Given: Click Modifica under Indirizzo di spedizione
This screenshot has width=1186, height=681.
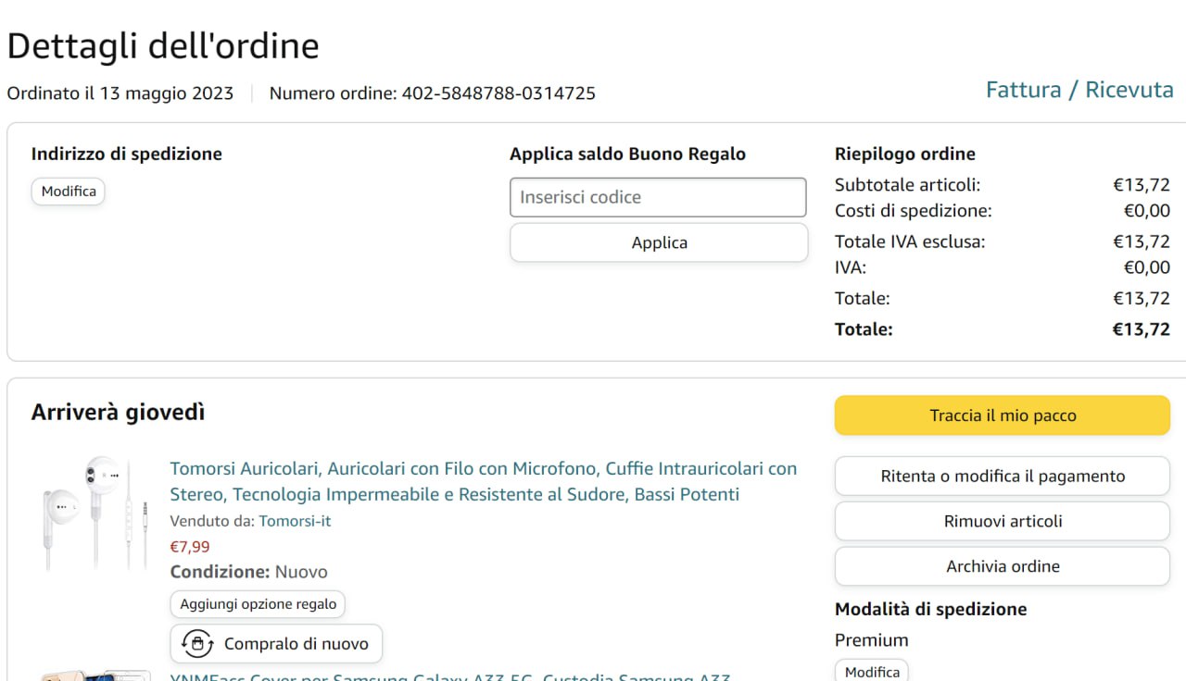Looking at the screenshot, I should click(69, 192).
